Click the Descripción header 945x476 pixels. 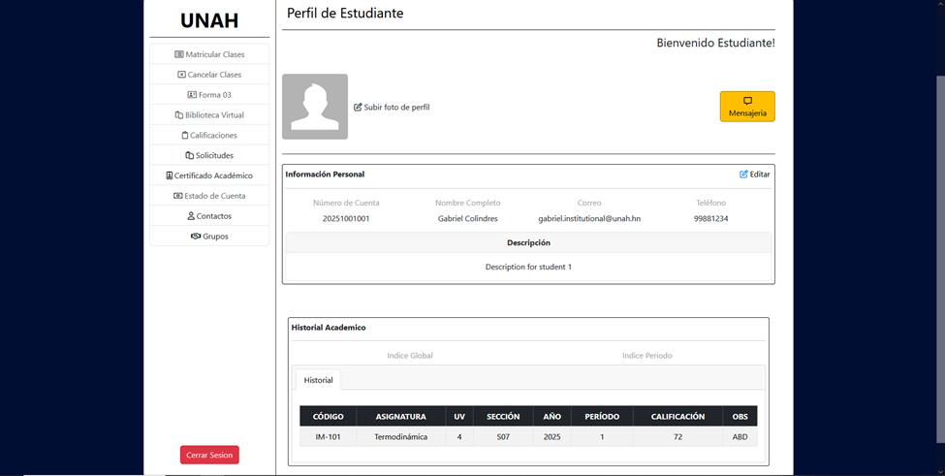coord(528,242)
